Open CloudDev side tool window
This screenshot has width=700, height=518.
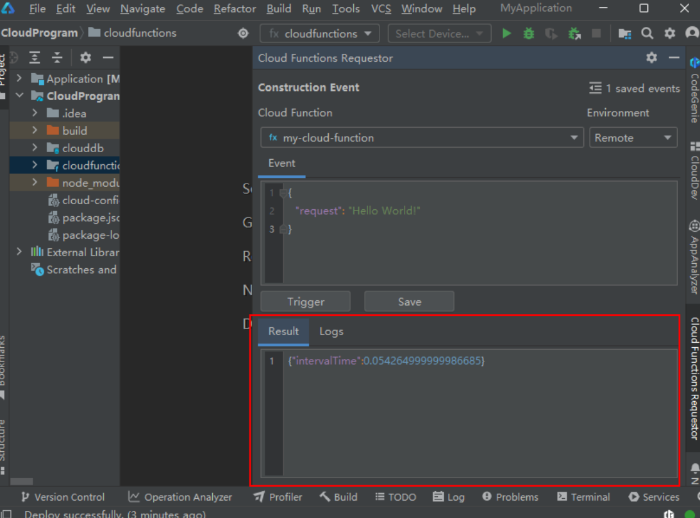coord(695,171)
